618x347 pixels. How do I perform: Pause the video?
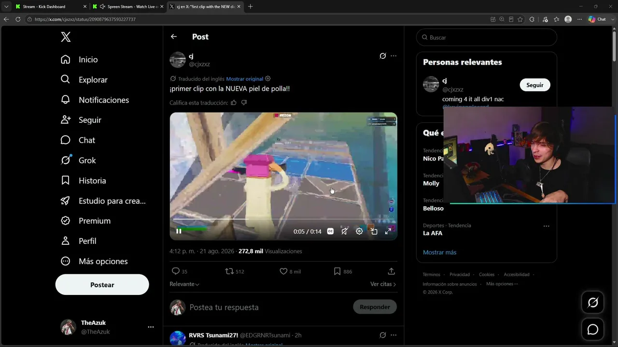(179, 231)
